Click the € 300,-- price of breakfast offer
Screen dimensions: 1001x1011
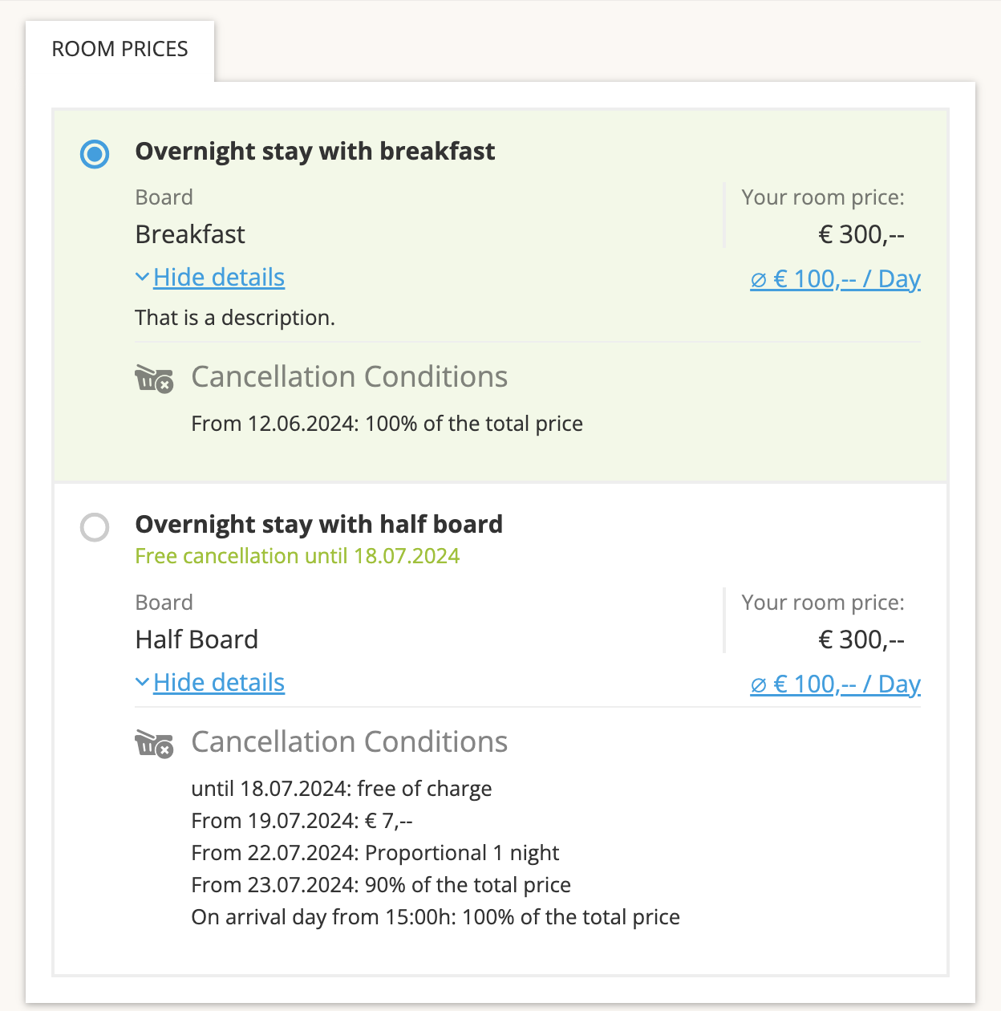pyautogui.click(x=861, y=234)
